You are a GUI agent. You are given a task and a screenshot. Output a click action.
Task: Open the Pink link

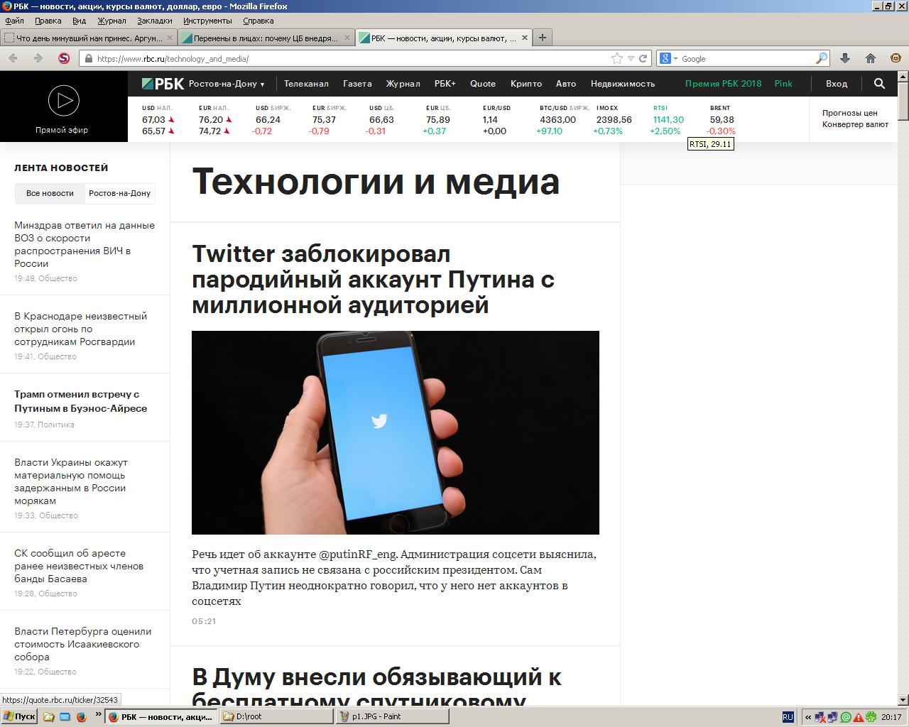(783, 84)
